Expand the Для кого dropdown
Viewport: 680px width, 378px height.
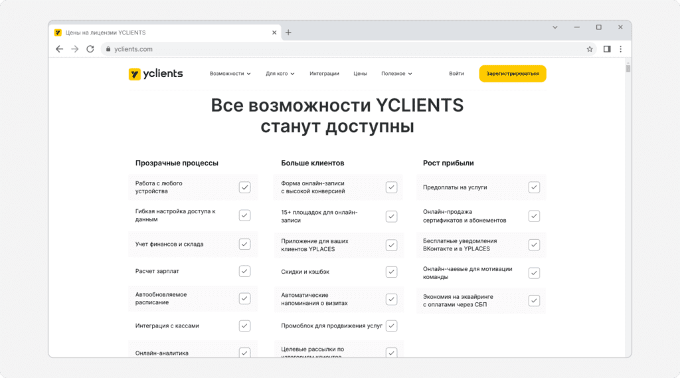280,74
